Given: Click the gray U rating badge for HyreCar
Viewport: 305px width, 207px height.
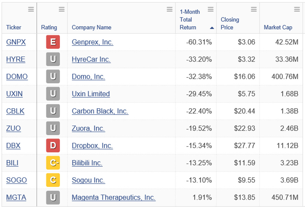Looking at the screenshot, I should tap(53, 59).
